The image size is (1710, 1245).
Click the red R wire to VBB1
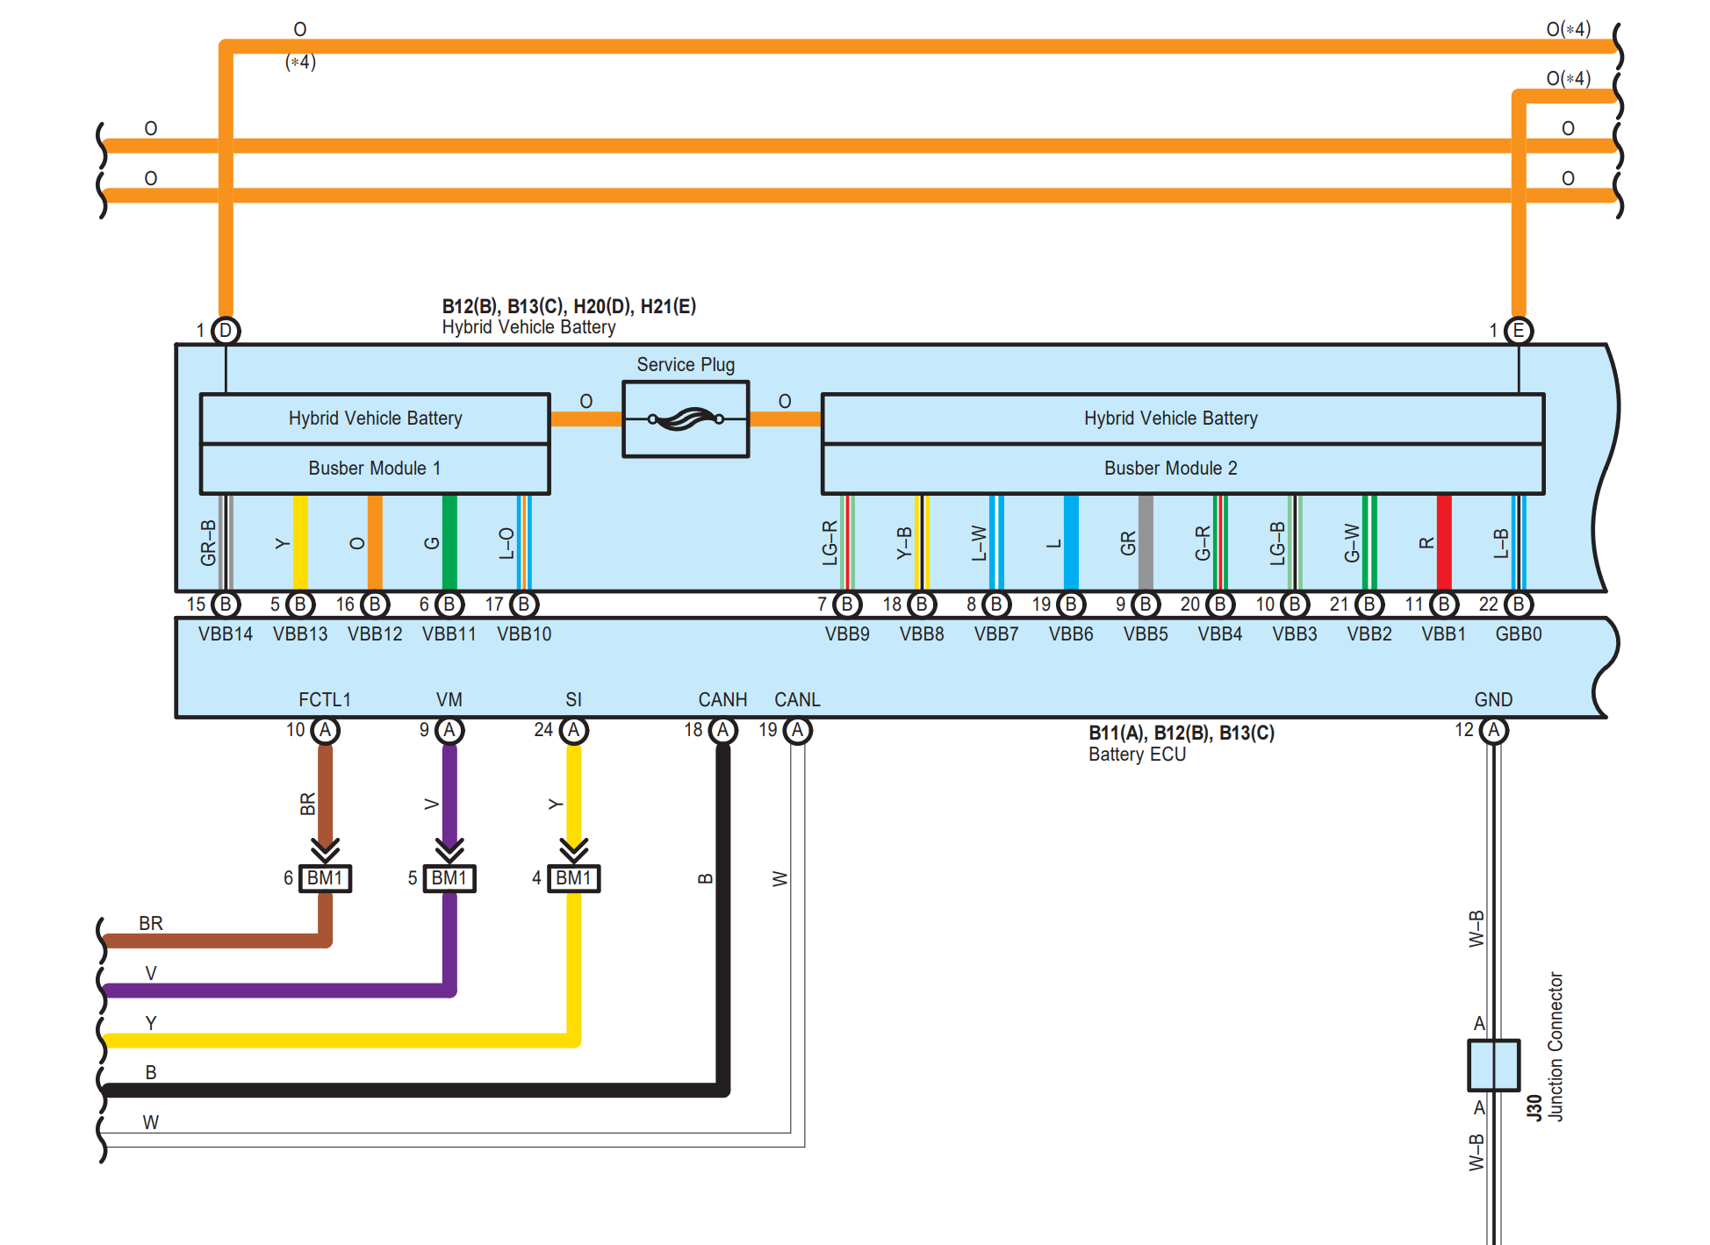(x=1443, y=542)
